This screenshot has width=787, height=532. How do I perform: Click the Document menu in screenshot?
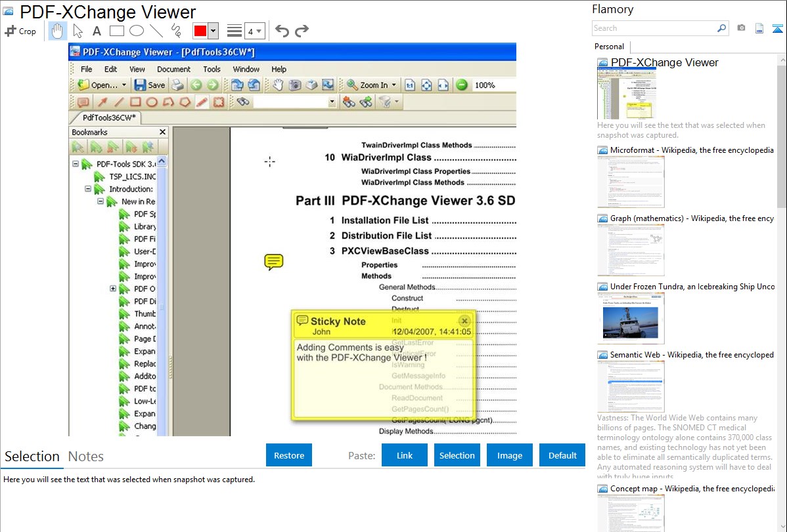point(173,69)
